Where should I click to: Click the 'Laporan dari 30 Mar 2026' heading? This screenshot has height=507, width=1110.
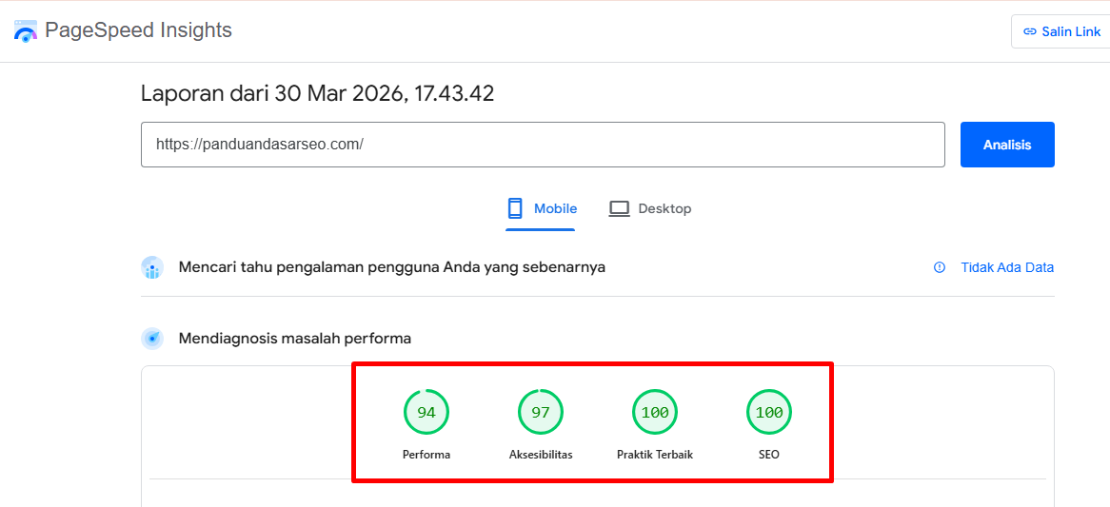pyautogui.click(x=317, y=93)
